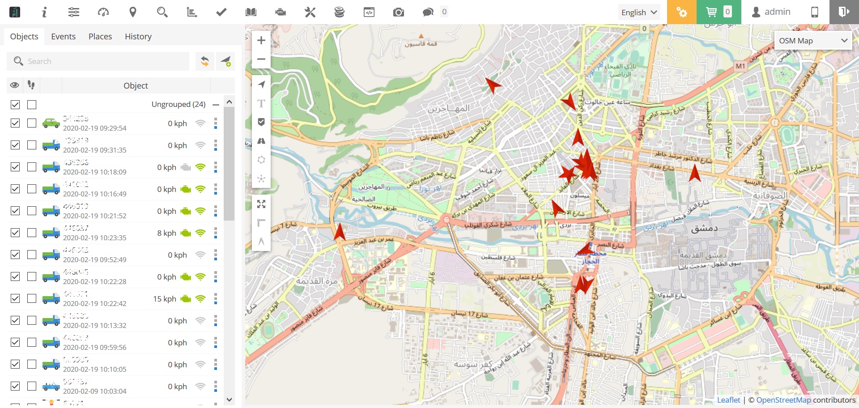Click the dashboard gauge icon
859x408 pixels.
click(x=103, y=12)
